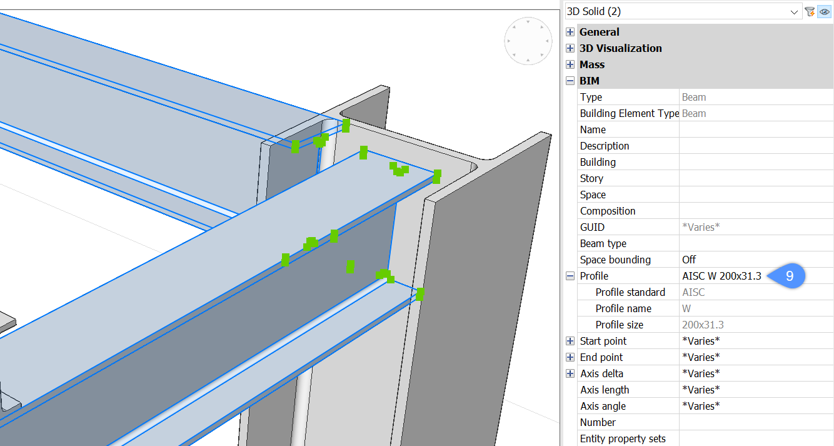Expand the General properties section
The image size is (834, 446).
pos(570,32)
